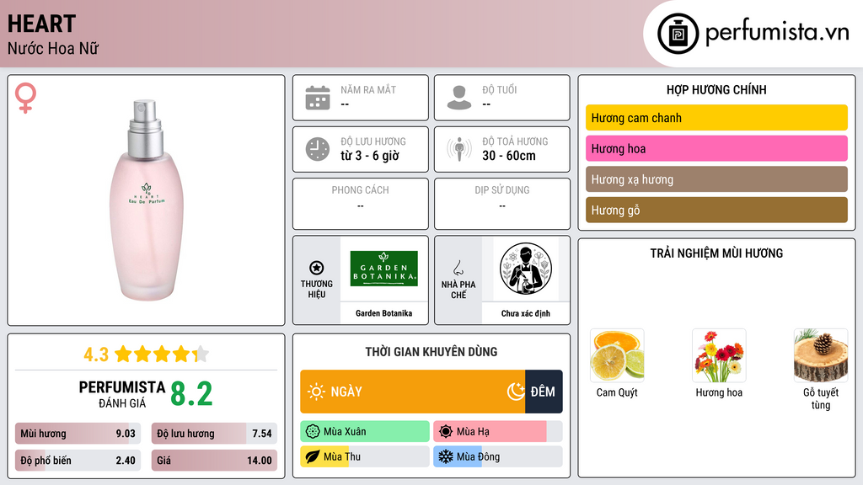
Task: Click the '30 - 60cm' sillage value
Action: point(509,156)
